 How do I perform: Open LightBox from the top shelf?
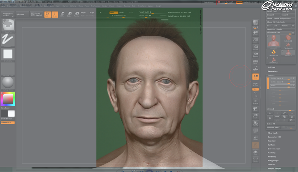[22, 14]
